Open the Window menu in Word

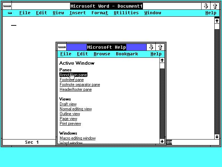(x=153, y=13)
